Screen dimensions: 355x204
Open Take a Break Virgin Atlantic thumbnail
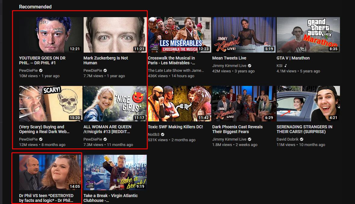click(x=115, y=172)
